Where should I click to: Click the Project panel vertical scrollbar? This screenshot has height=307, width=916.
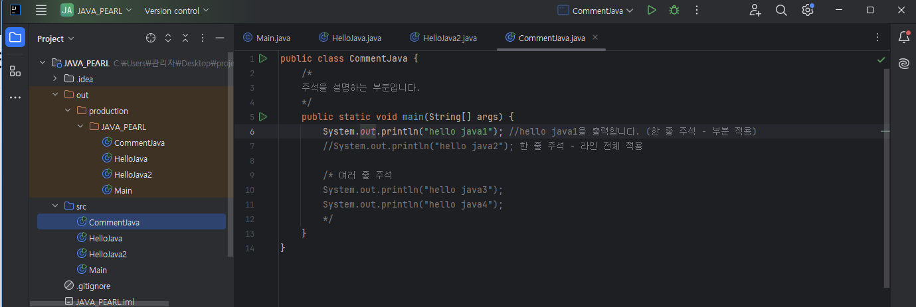230,156
